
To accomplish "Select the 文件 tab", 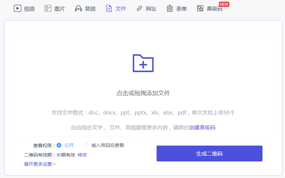I will click(116, 9).
